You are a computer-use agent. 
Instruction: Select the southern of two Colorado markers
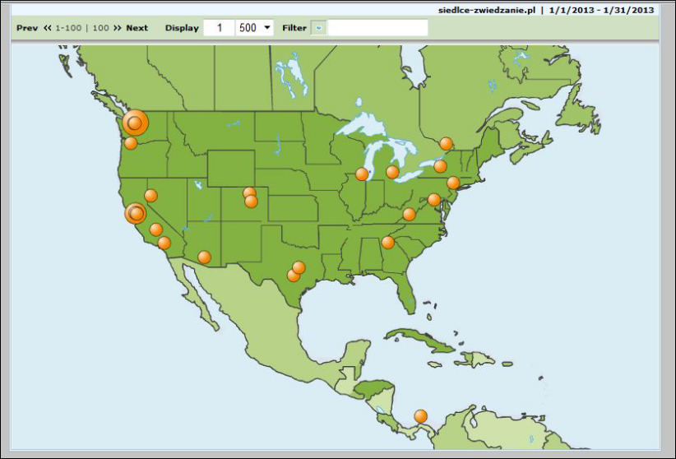[x=252, y=202]
